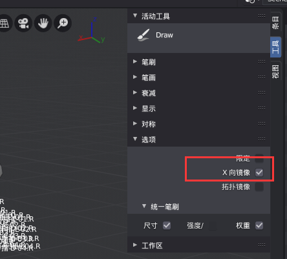Click drag handle of 显示 panel
The image size is (287, 259).
[262, 108]
